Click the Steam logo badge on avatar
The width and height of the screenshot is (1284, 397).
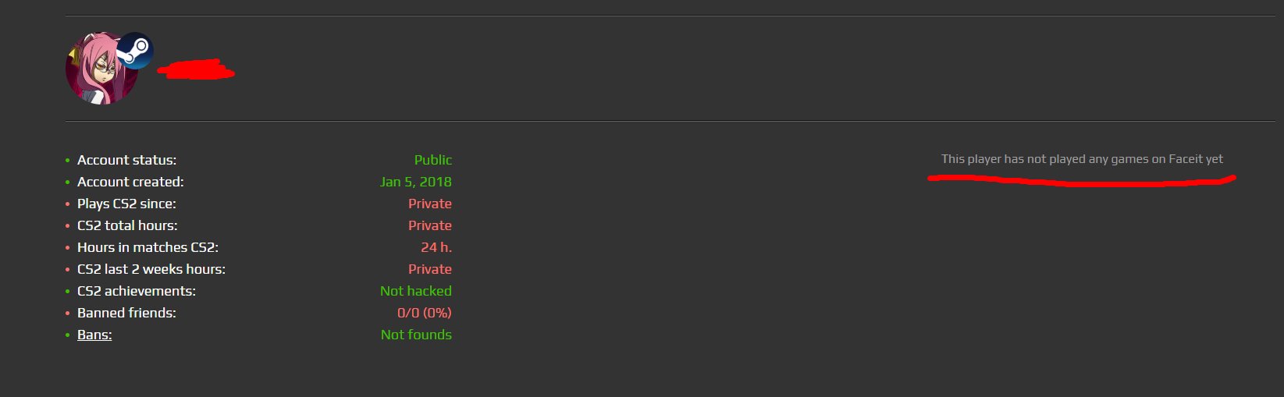135,51
